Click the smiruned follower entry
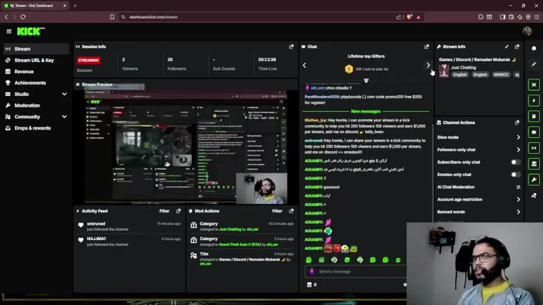The image size is (543, 305). point(129,226)
